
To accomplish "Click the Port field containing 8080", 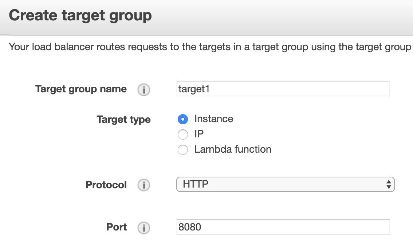I will point(283,227).
